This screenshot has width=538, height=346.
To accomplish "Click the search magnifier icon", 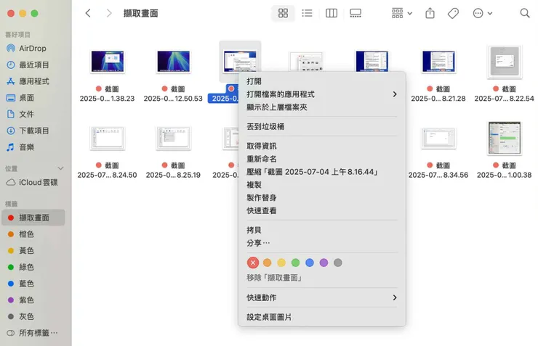I will 525,13.
